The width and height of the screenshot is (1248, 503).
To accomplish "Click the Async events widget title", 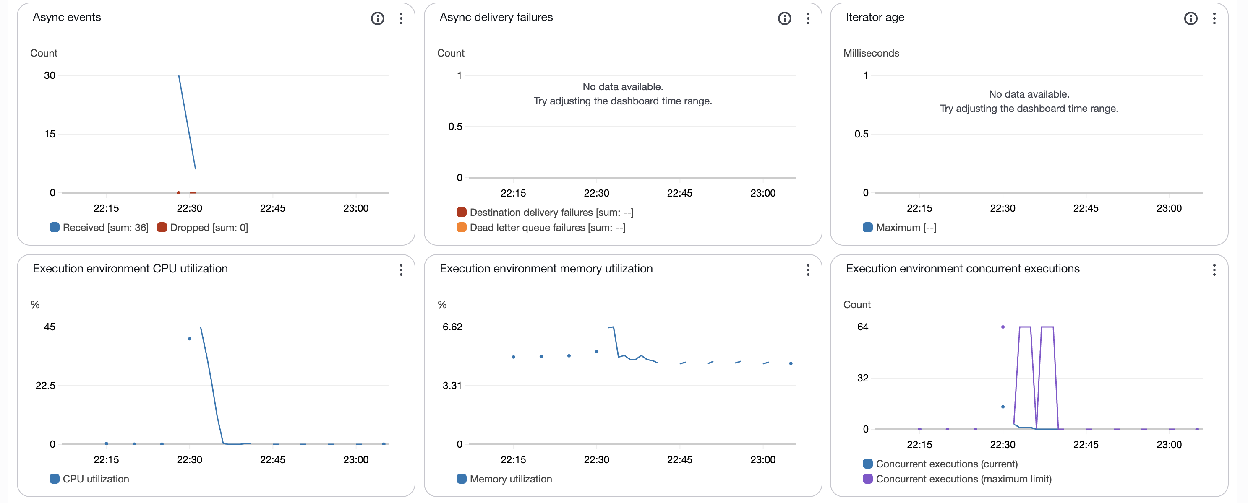I will click(67, 18).
